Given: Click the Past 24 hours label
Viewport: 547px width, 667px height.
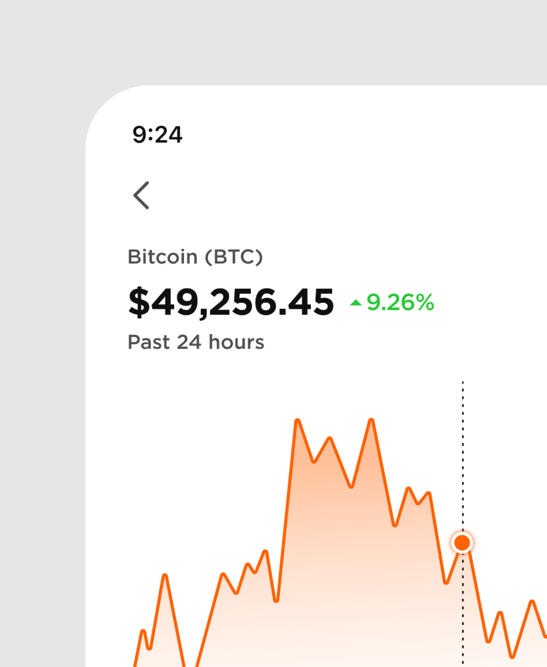Looking at the screenshot, I should tap(195, 342).
